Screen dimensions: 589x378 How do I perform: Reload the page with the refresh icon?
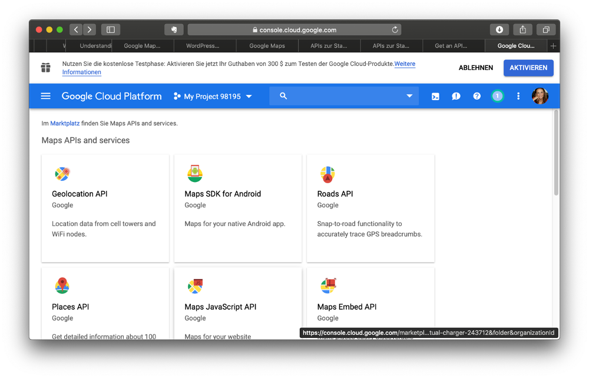395,29
